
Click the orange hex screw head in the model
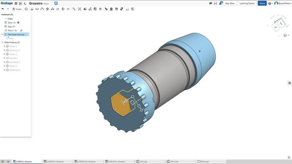pyautogui.click(x=121, y=105)
